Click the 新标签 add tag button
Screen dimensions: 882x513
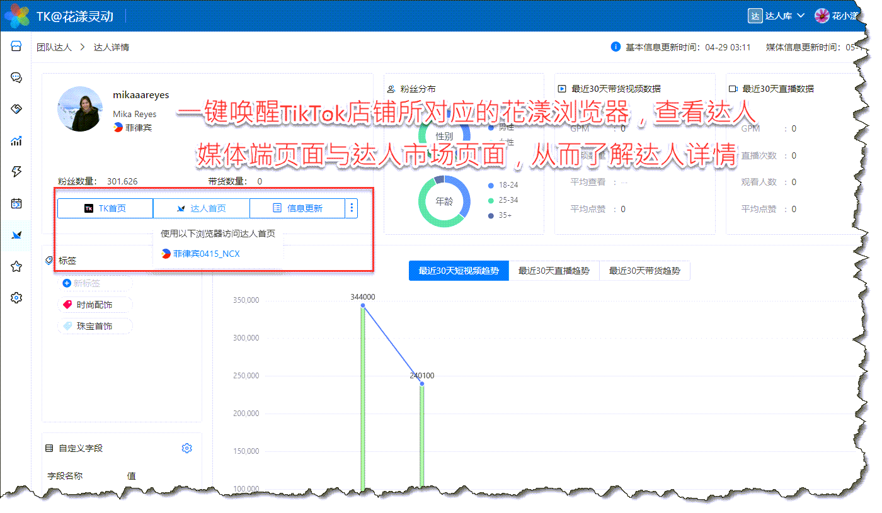94,283
